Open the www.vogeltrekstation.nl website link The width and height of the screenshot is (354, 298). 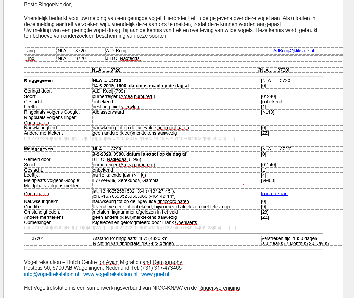coord(110,274)
